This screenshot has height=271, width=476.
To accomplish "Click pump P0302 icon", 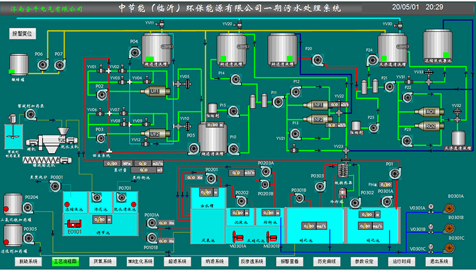I will click(x=355, y=203).
